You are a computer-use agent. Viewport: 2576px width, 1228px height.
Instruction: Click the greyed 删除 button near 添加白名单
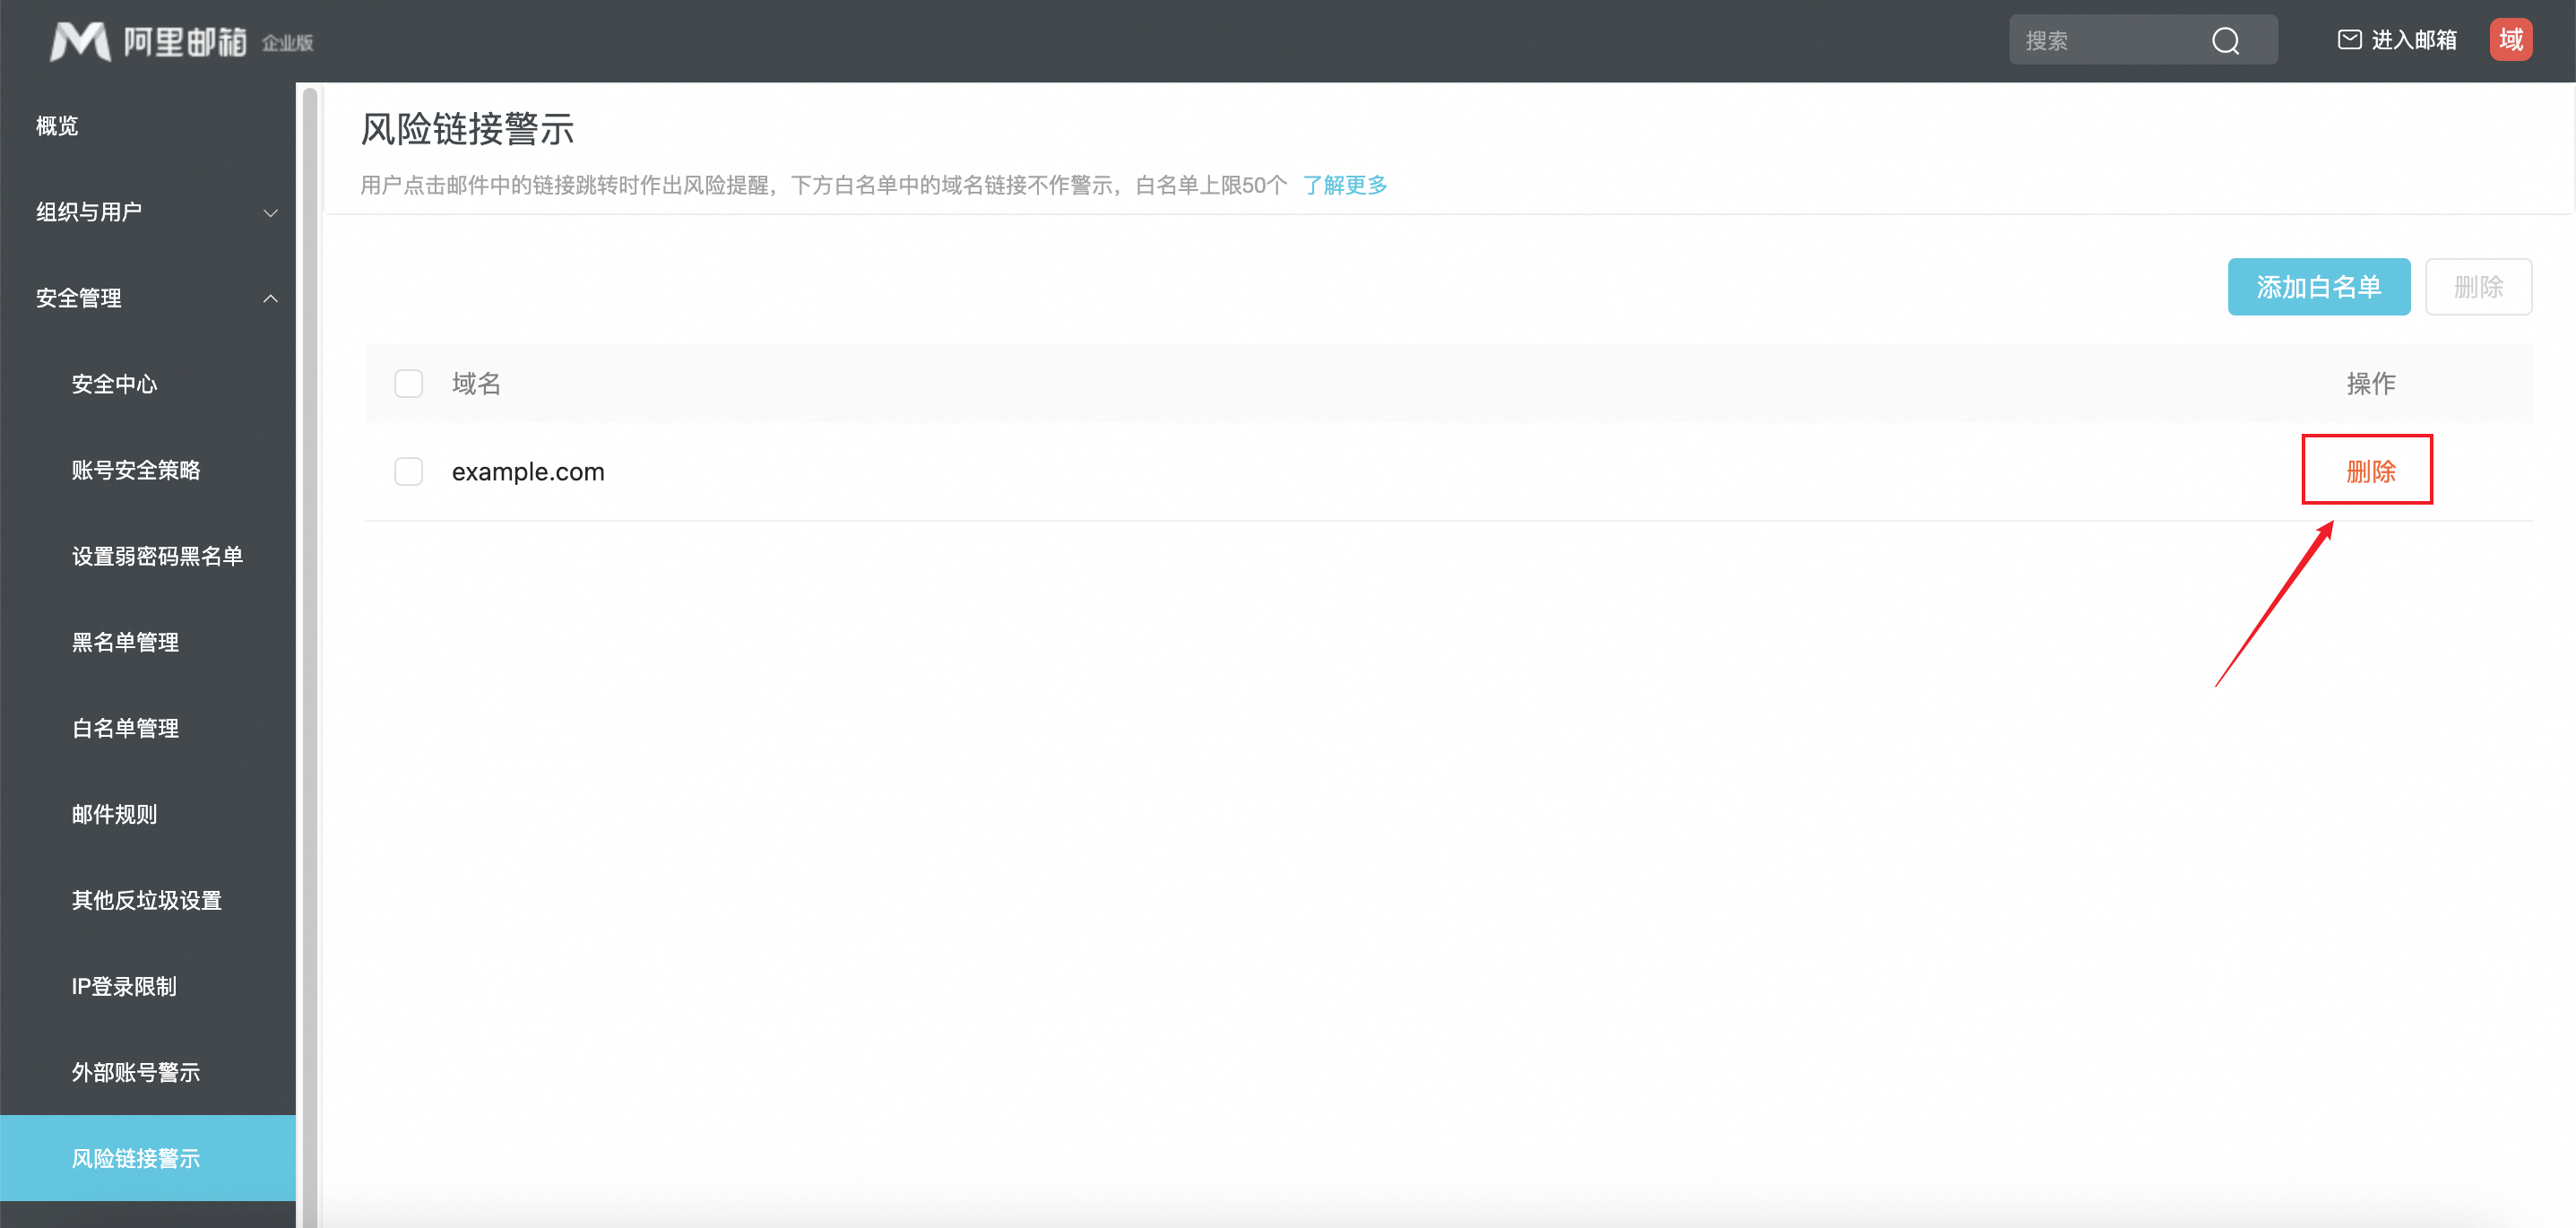coord(2478,287)
